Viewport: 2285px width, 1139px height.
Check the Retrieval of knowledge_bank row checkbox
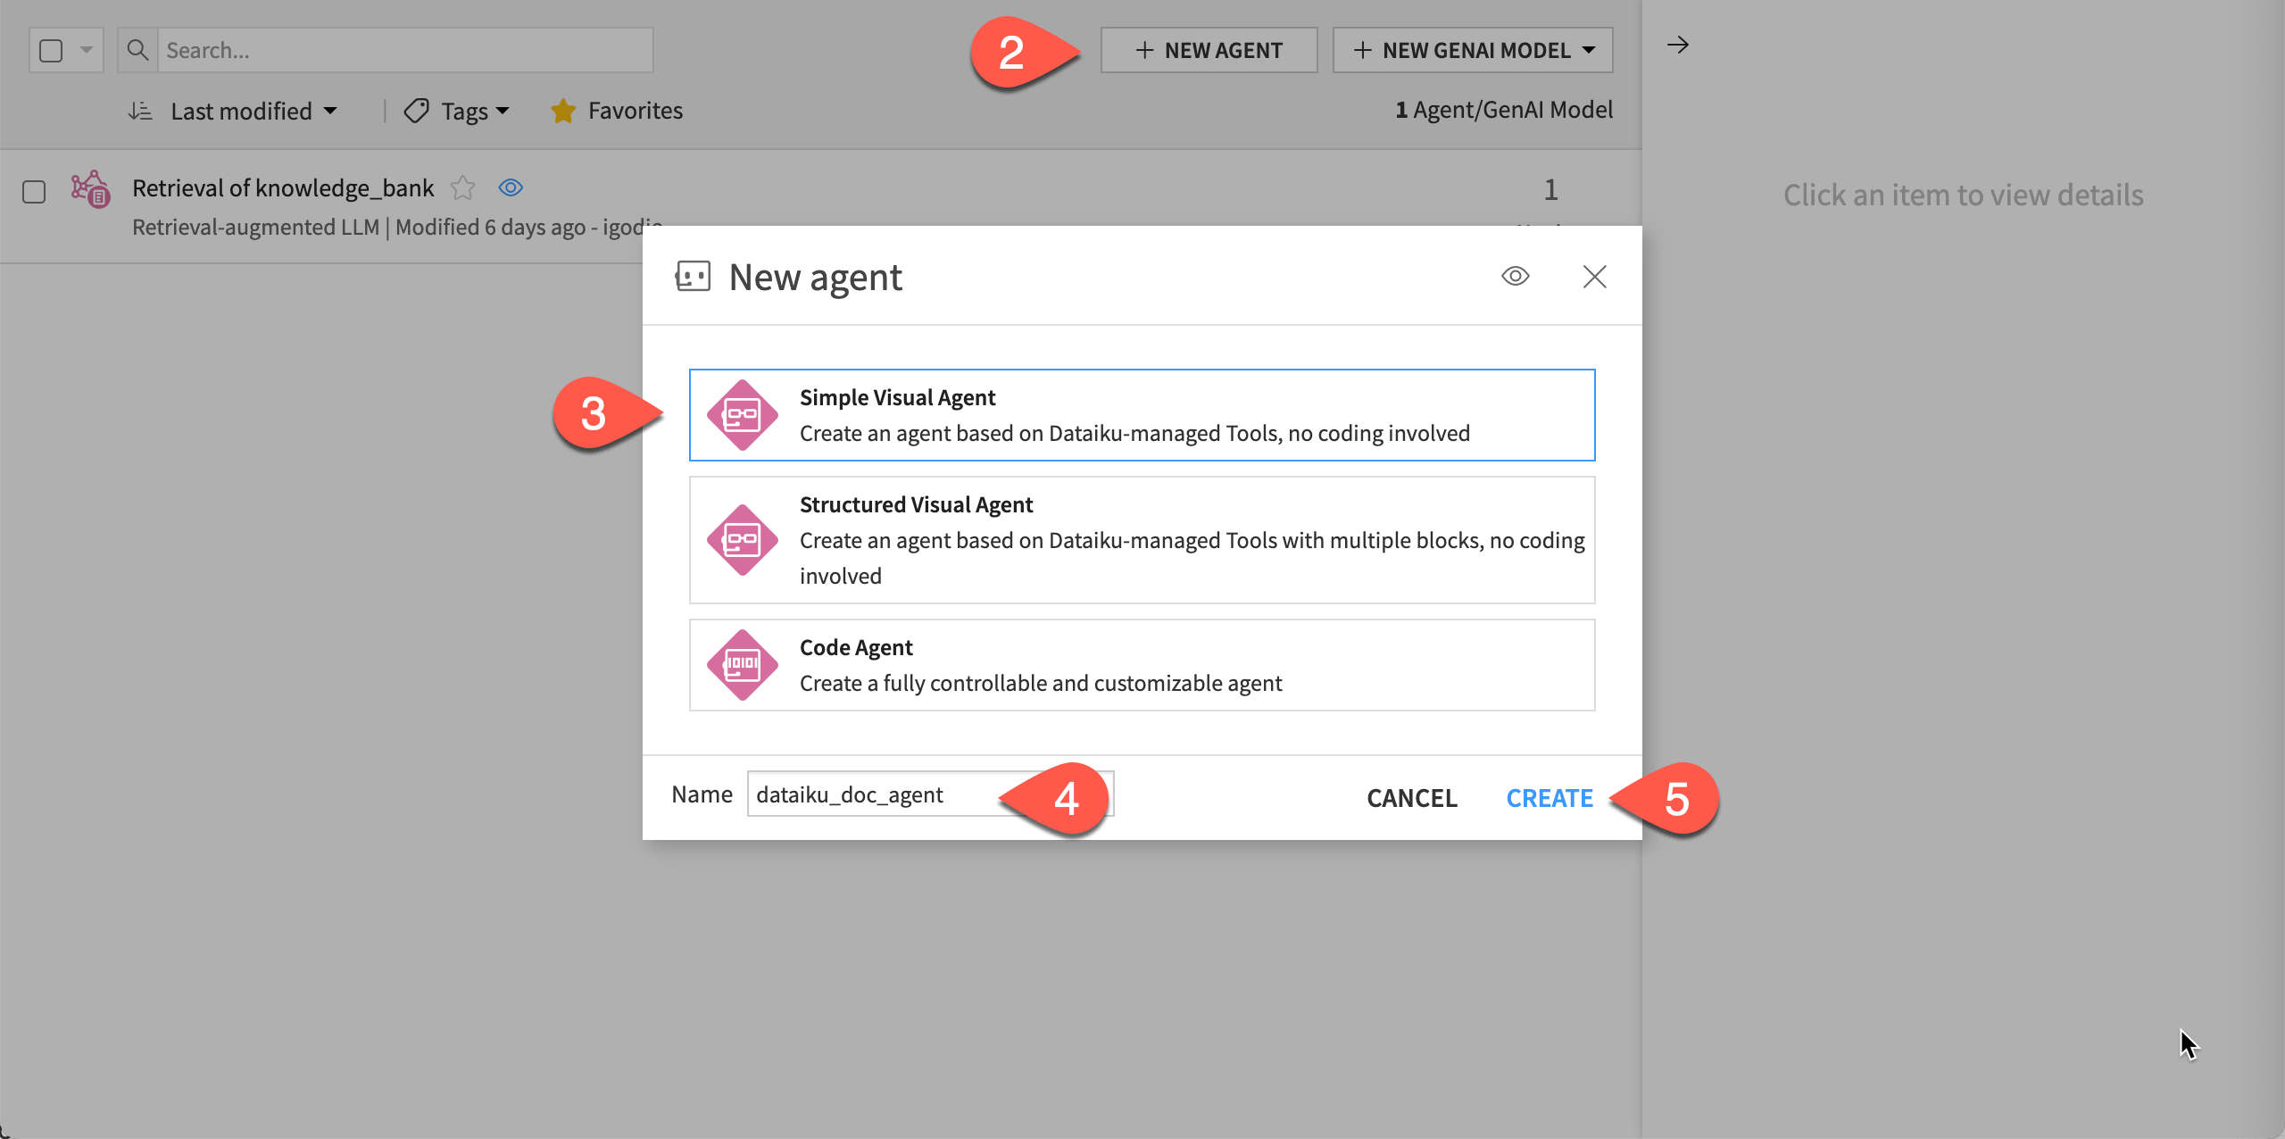tap(34, 191)
